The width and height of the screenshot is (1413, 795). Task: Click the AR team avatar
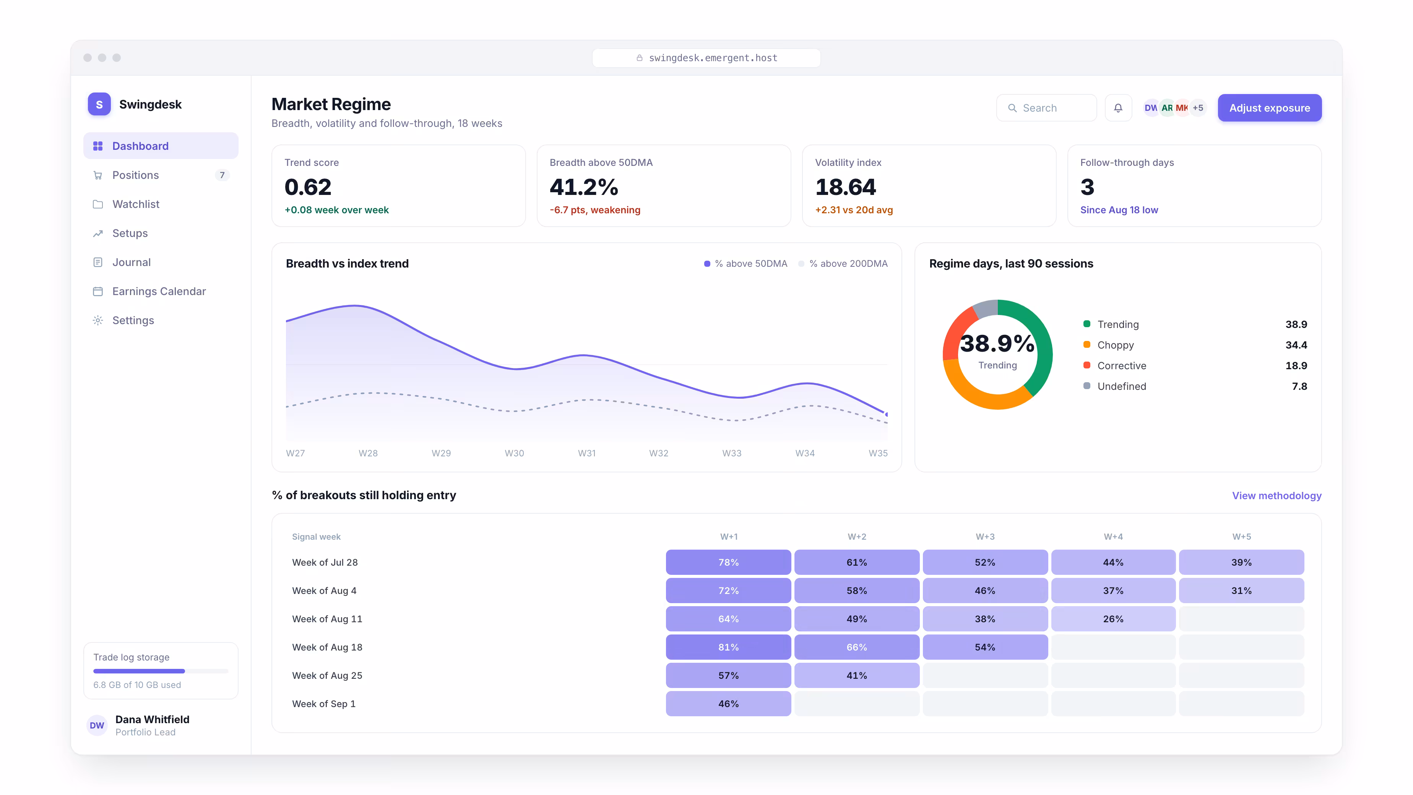pyautogui.click(x=1167, y=108)
